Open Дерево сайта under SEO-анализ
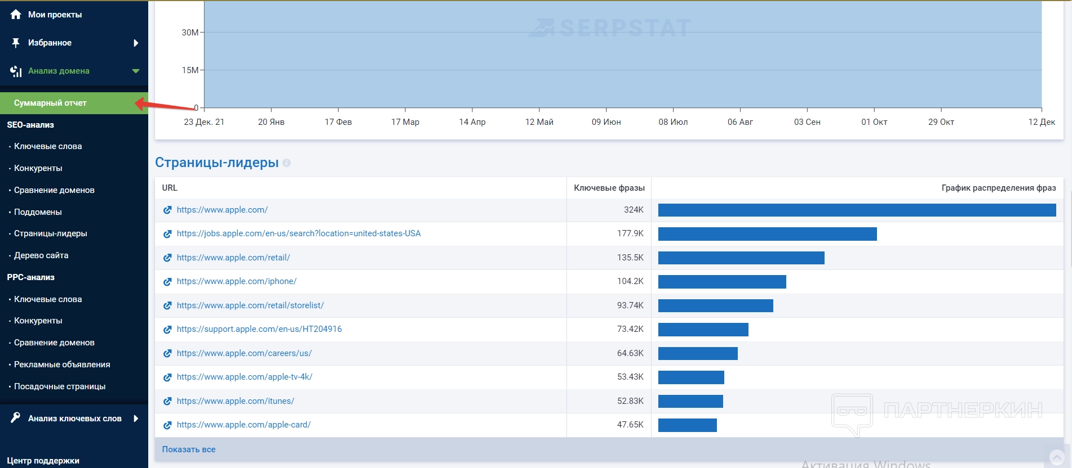The height and width of the screenshot is (468, 1072). point(41,255)
